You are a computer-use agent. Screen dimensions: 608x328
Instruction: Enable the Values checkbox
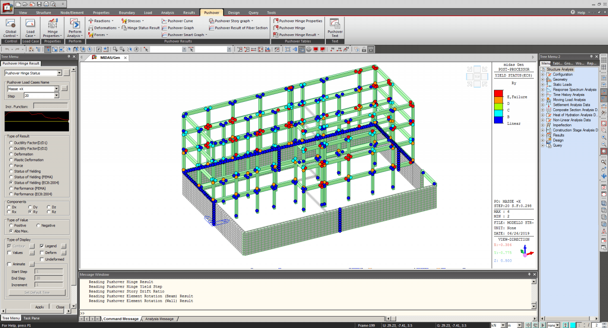tap(9, 253)
